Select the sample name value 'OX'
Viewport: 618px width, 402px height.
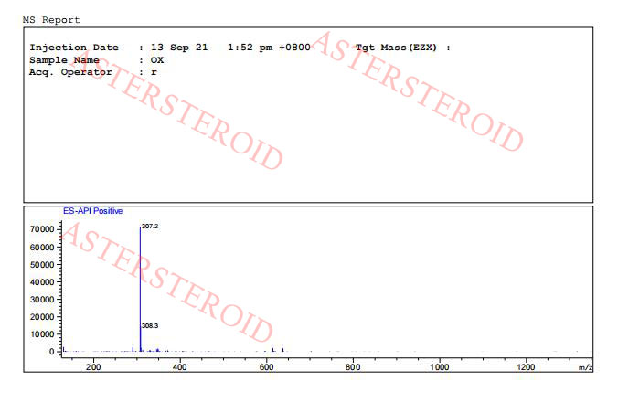157,60
